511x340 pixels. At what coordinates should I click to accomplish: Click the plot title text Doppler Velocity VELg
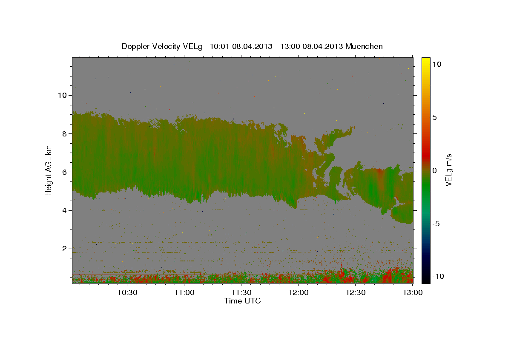[162, 46]
